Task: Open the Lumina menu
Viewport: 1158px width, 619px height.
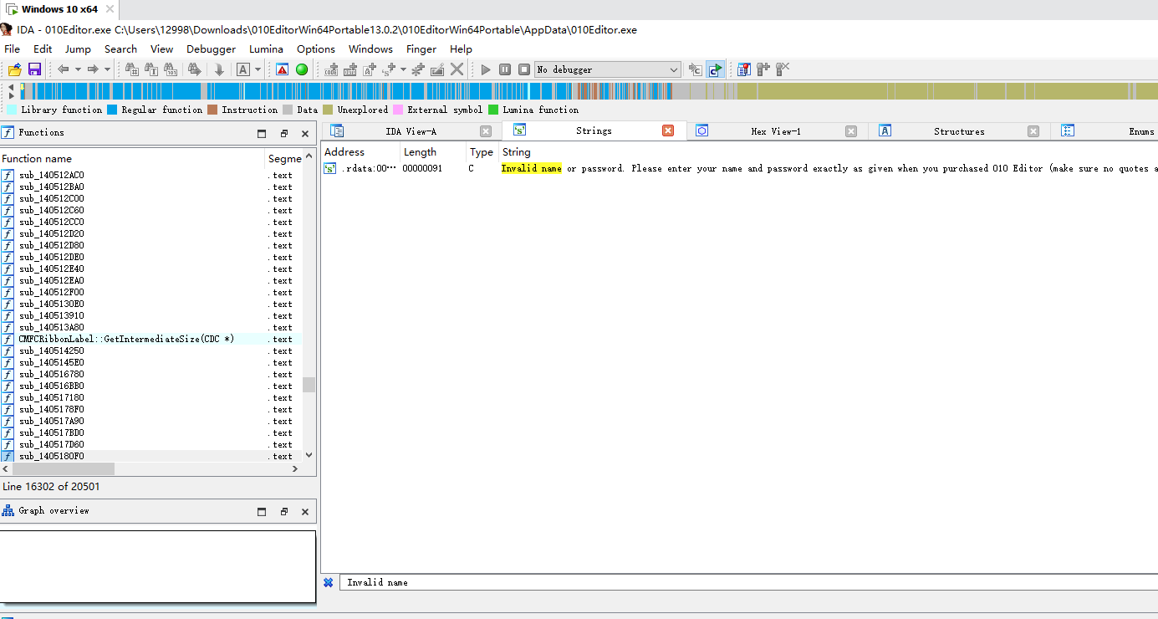Action: [x=266, y=49]
